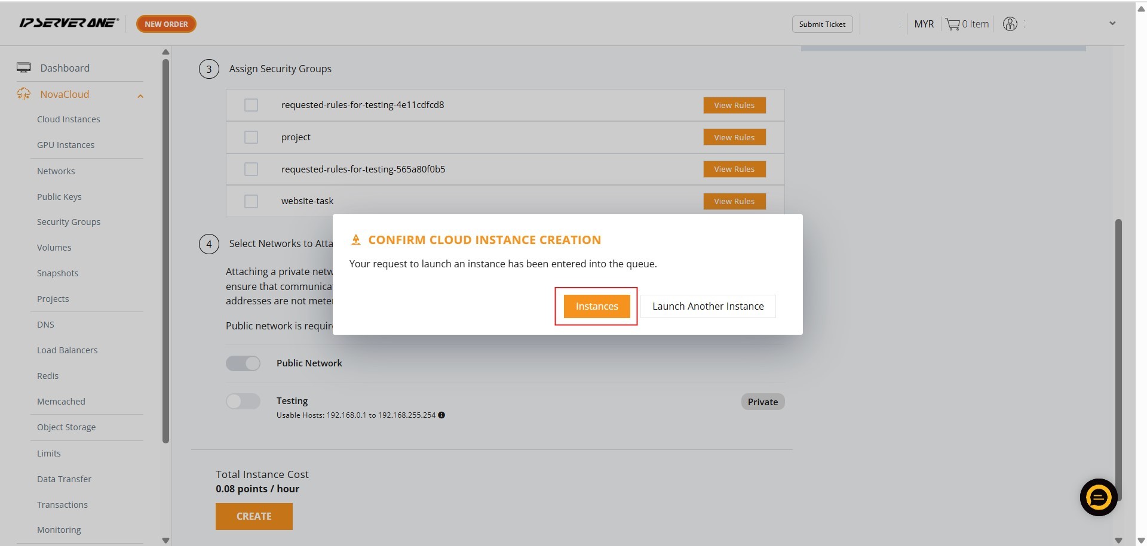Screen dimensions: 1147x546
Task: Click the sidebar scroll down arrow
Action: (x=165, y=540)
